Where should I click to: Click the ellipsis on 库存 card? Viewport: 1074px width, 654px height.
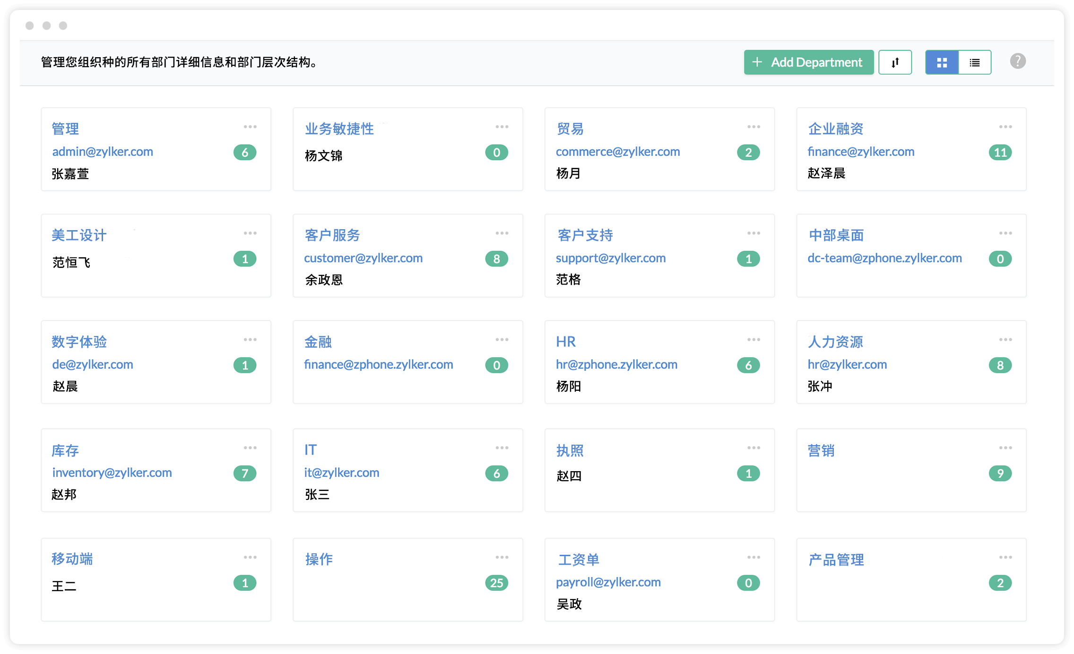(250, 447)
